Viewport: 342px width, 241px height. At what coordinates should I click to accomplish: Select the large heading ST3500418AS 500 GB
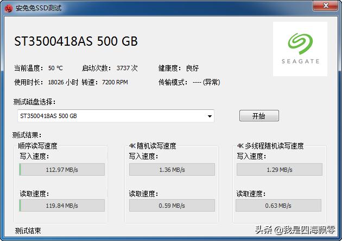(x=76, y=41)
